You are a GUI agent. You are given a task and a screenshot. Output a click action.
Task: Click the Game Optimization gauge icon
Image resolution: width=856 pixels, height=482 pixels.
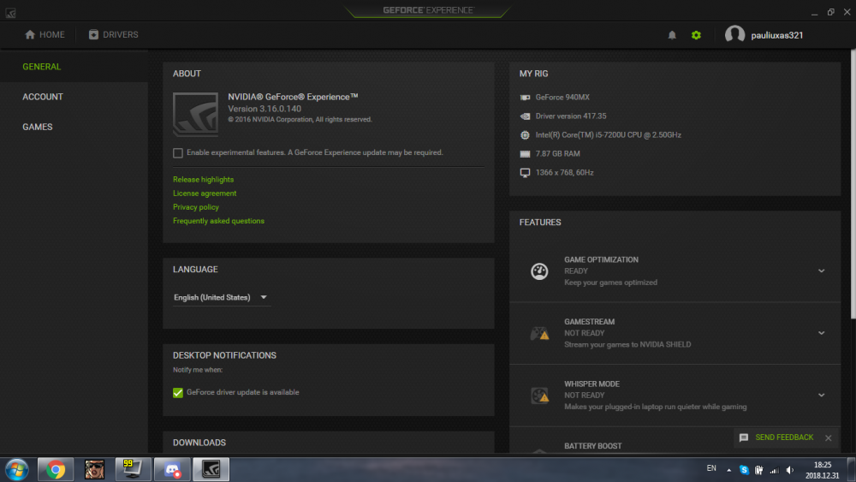click(x=539, y=271)
